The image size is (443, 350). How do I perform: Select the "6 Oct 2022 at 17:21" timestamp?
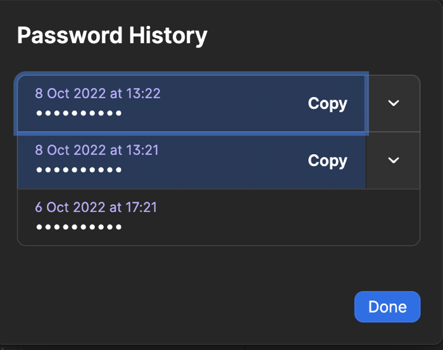click(x=96, y=207)
